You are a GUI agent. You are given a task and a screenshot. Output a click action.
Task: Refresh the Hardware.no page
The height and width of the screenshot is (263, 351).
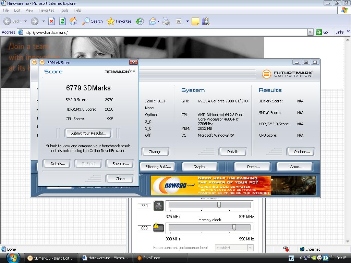click(x=62, y=21)
